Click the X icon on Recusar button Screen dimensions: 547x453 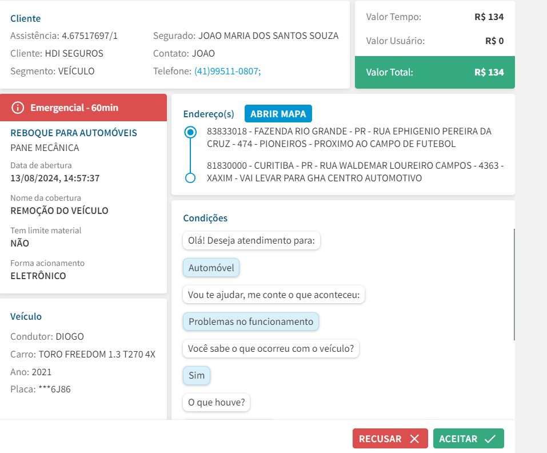[x=415, y=439]
